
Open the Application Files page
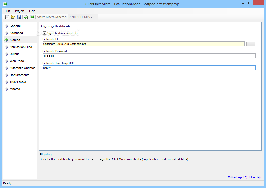[x=20, y=47]
